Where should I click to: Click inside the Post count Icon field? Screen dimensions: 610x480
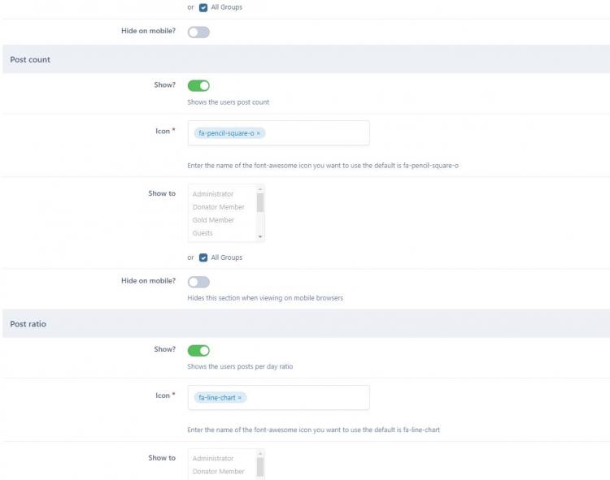pos(317,133)
